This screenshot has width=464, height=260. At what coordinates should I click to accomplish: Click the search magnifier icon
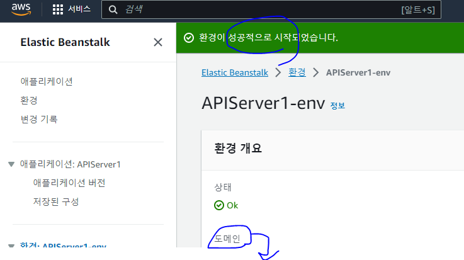pyautogui.click(x=113, y=10)
